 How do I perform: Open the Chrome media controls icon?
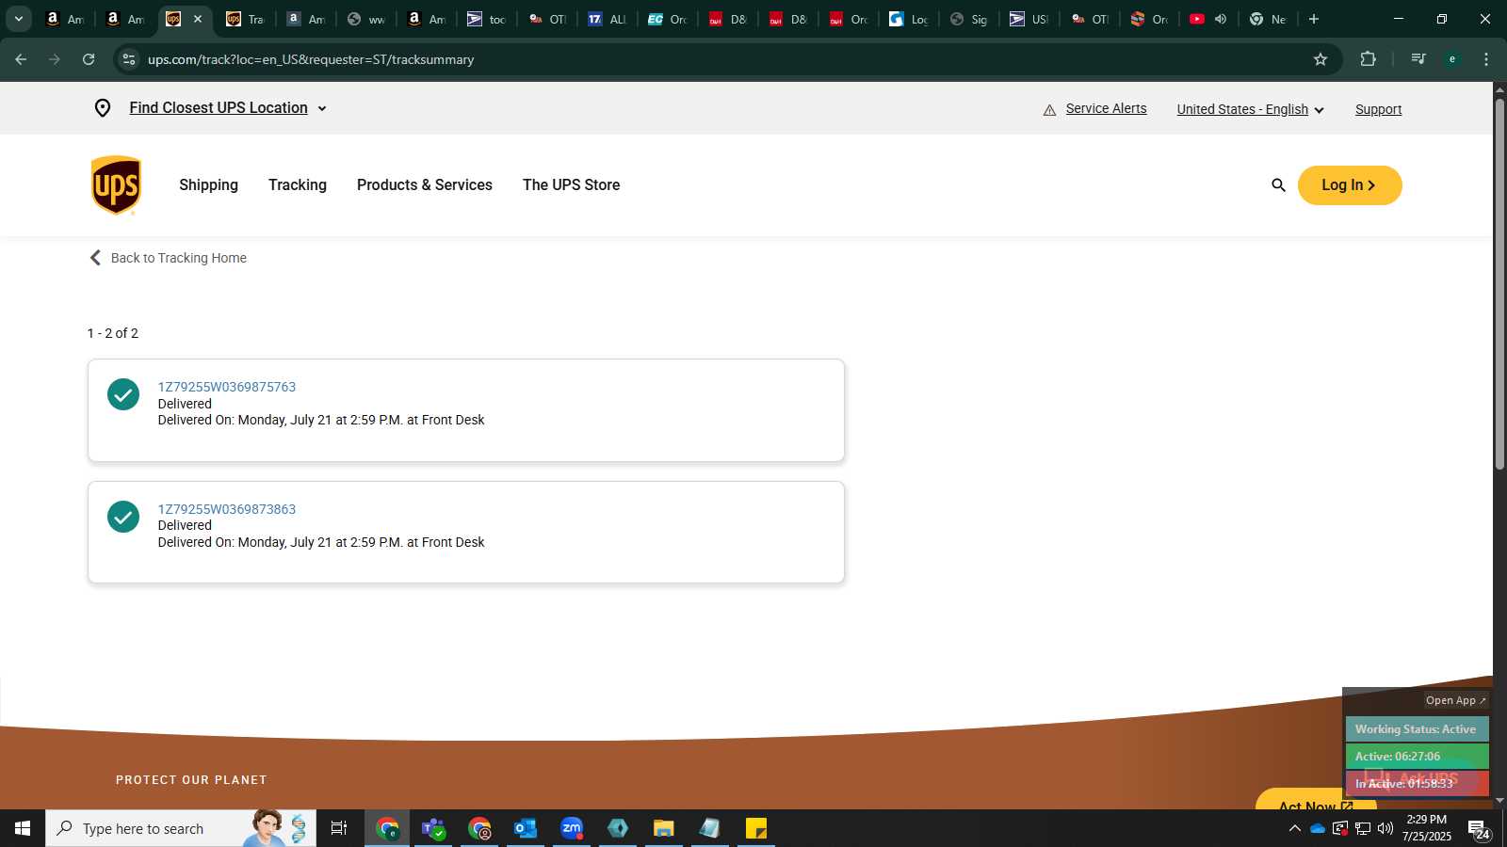(1418, 59)
